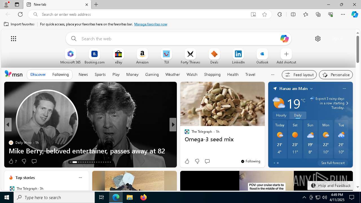This screenshot has width=361, height=203.
Task: Open page settings gear icon
Action: pos(318,39)
